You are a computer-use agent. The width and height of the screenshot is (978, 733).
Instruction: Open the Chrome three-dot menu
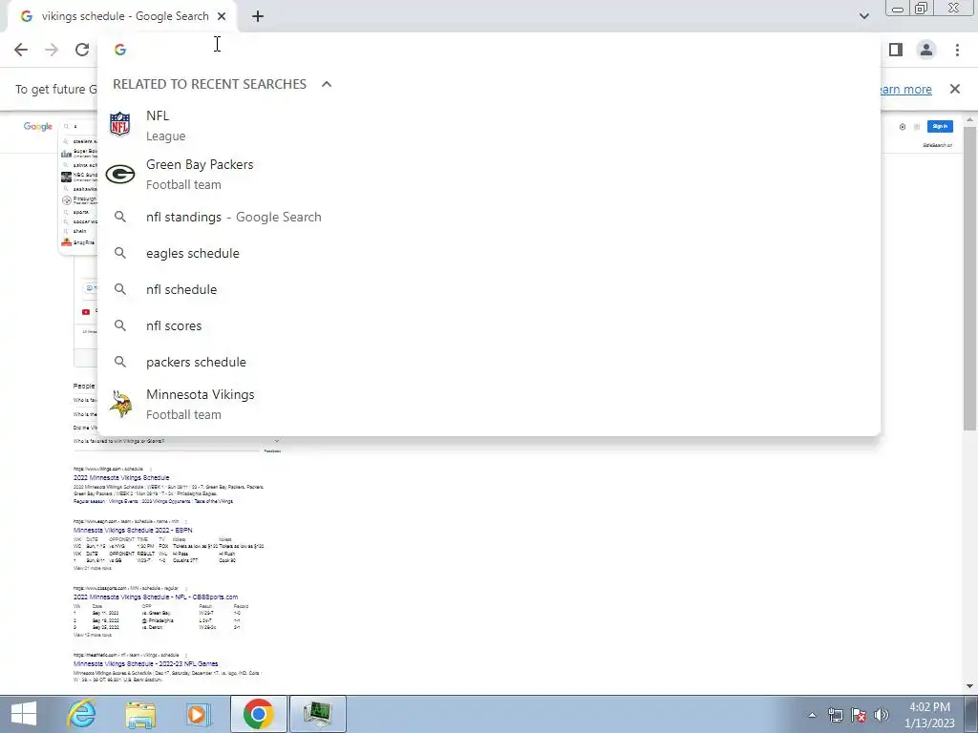pyautogui.click(x=957, y=50)
